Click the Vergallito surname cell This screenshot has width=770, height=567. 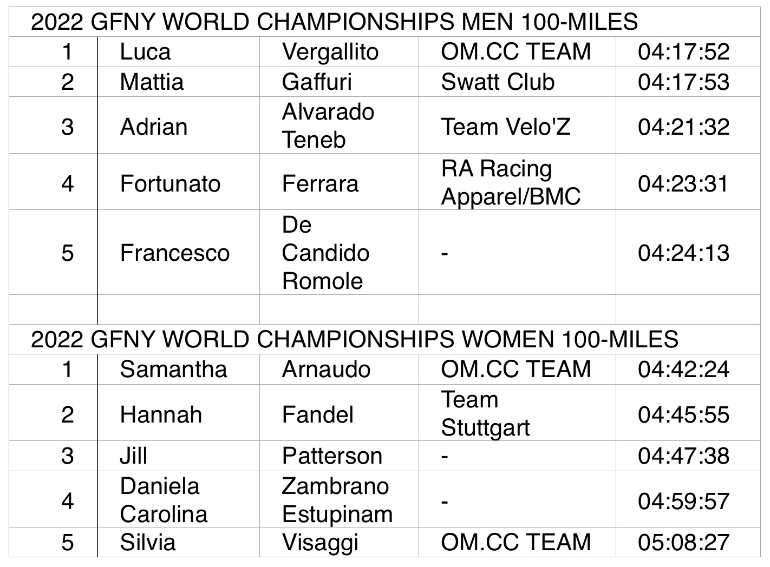coord(330,52)
